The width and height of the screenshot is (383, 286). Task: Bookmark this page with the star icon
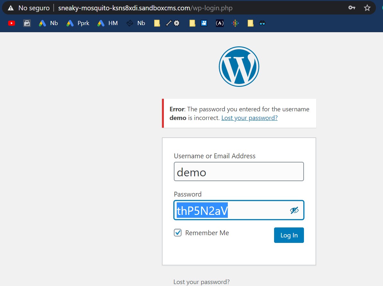(367, 8)
